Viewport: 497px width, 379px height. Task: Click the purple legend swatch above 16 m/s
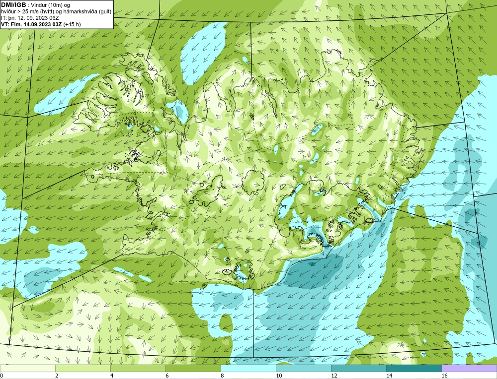tap(469, 368)
